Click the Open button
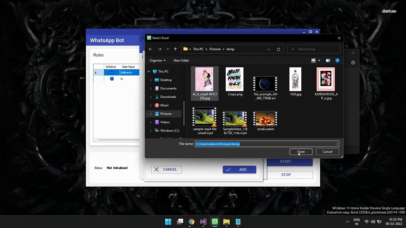Image resolution: width=406 pixels, height=228 pixels. (301, 152)
